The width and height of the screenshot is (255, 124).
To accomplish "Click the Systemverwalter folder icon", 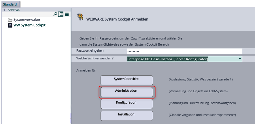I will (x=10, y=20).
